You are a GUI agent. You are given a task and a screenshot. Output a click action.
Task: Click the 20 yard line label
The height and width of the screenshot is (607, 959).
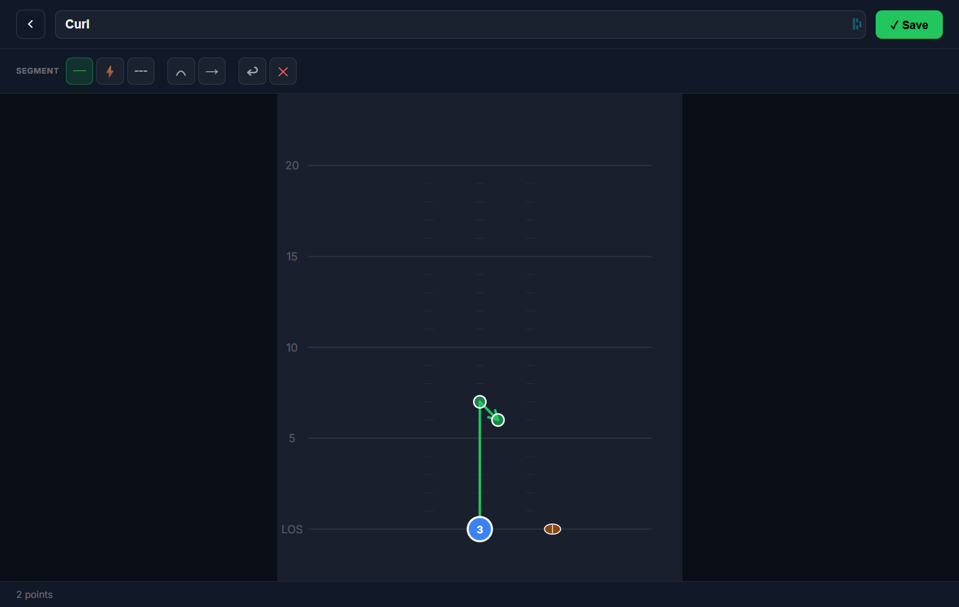click(x=292, y=165)
